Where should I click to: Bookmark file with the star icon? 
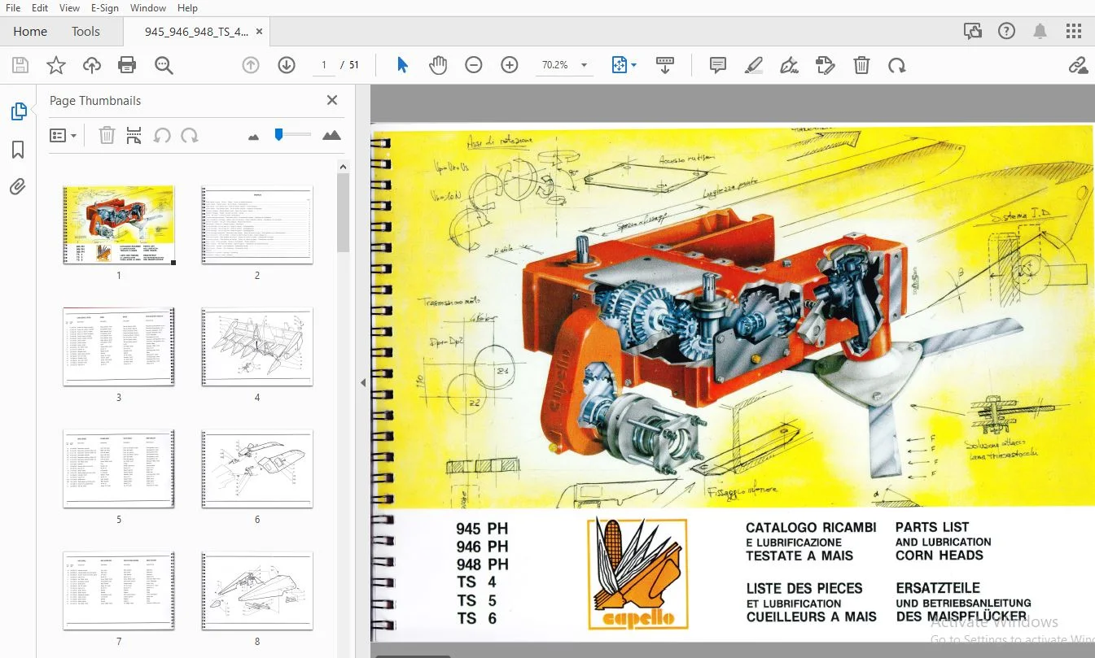tap(56, 65)
